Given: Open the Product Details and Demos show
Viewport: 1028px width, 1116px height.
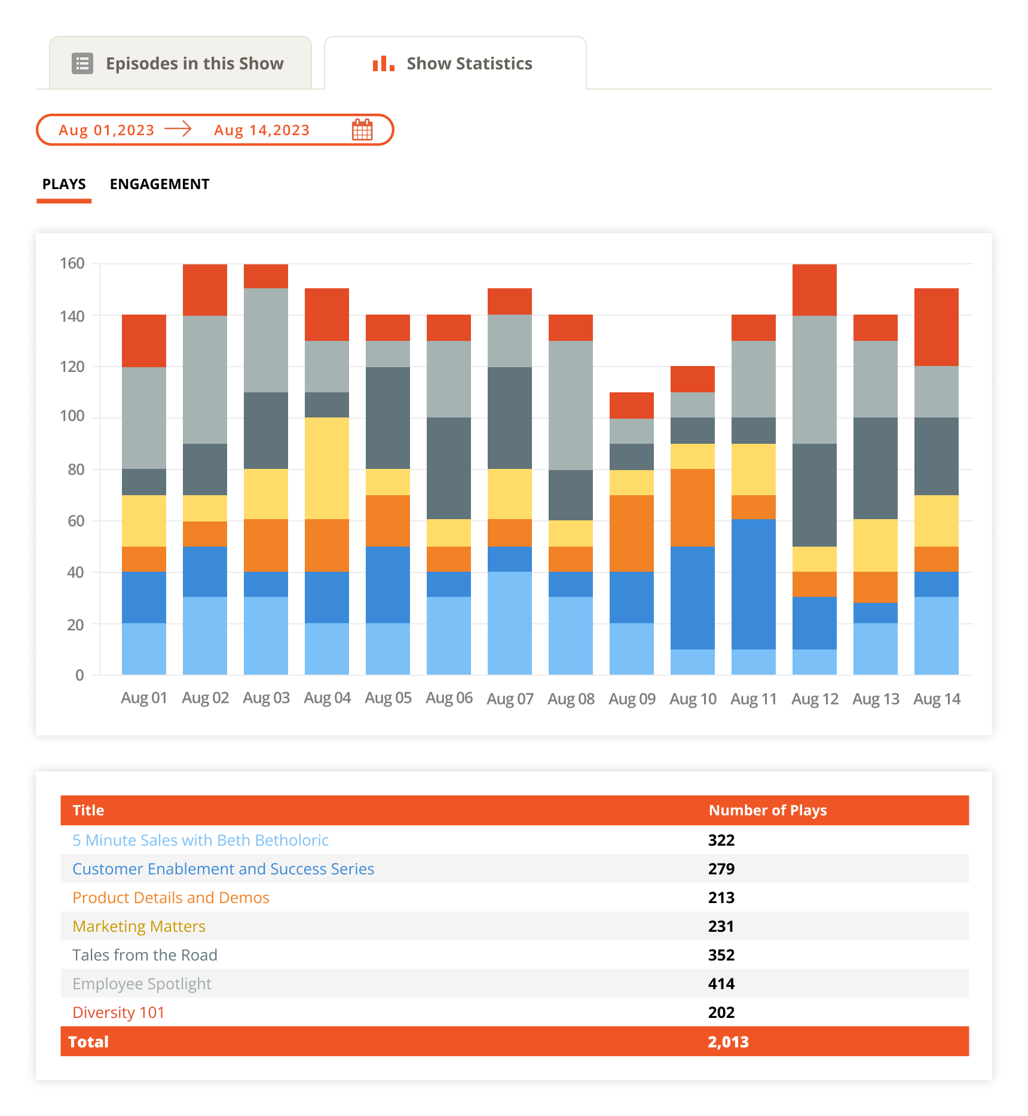Looking at the screenshot, I should tap(171, 898).
